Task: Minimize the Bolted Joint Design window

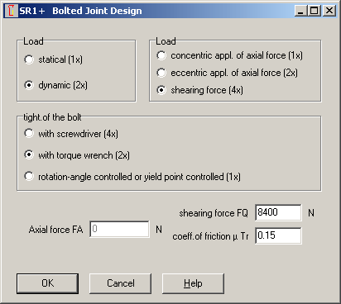Action: [x=300, y=11]
